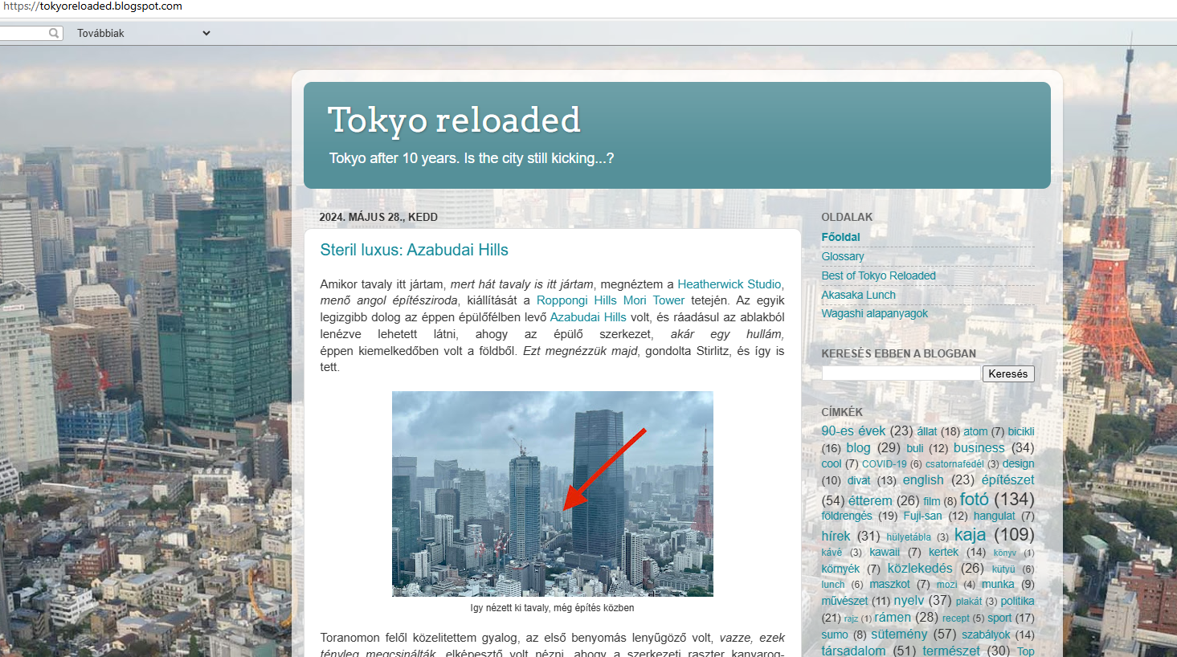Click the Keresés search button
Viewport: 1177px width, 657px height.
pos(1008,373)
